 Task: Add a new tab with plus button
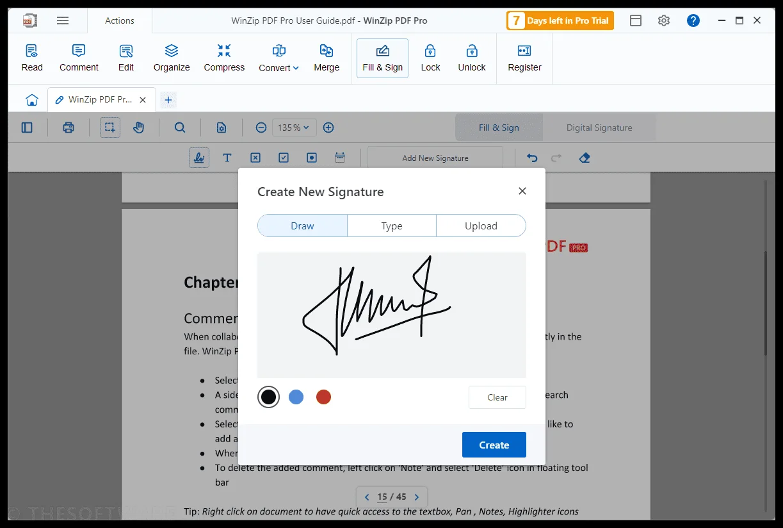click(168, 100)
